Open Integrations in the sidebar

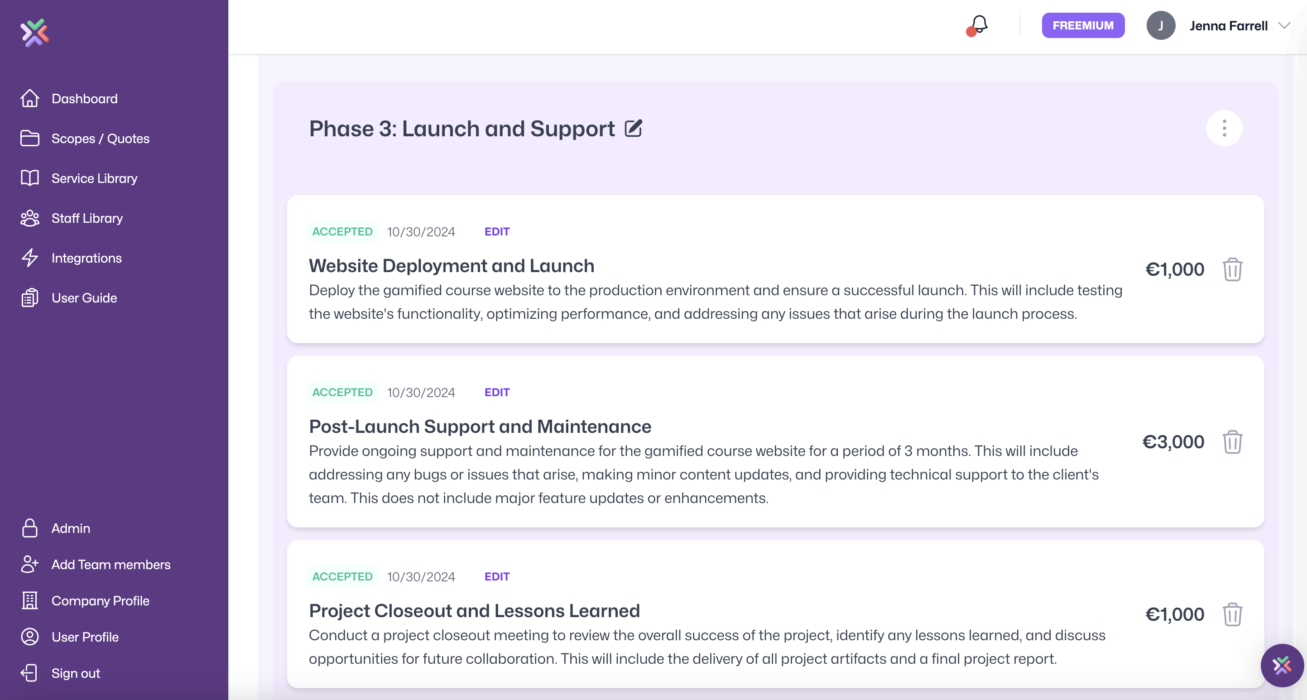pos(86,258)
